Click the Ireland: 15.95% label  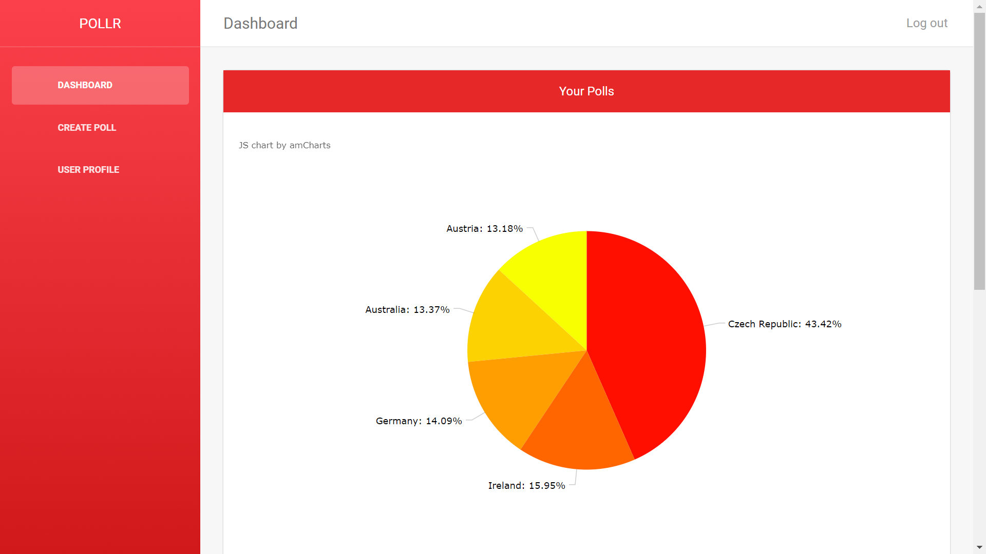526,486
